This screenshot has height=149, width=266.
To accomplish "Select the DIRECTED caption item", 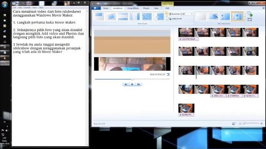I will coord(218,96).
